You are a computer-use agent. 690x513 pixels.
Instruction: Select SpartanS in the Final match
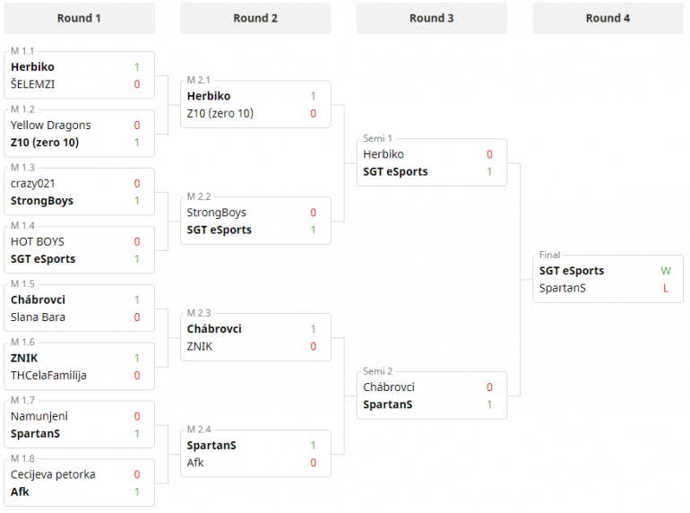[x=563, y=289]
